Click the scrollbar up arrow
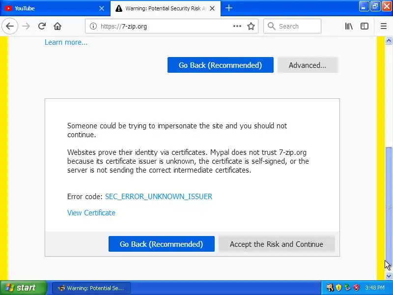 point(389,40)
